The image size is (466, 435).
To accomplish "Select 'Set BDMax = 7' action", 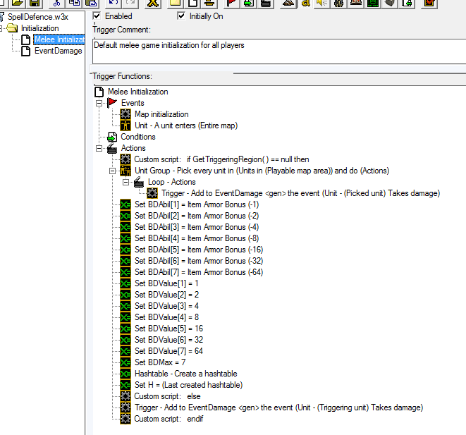I will 160,362.
